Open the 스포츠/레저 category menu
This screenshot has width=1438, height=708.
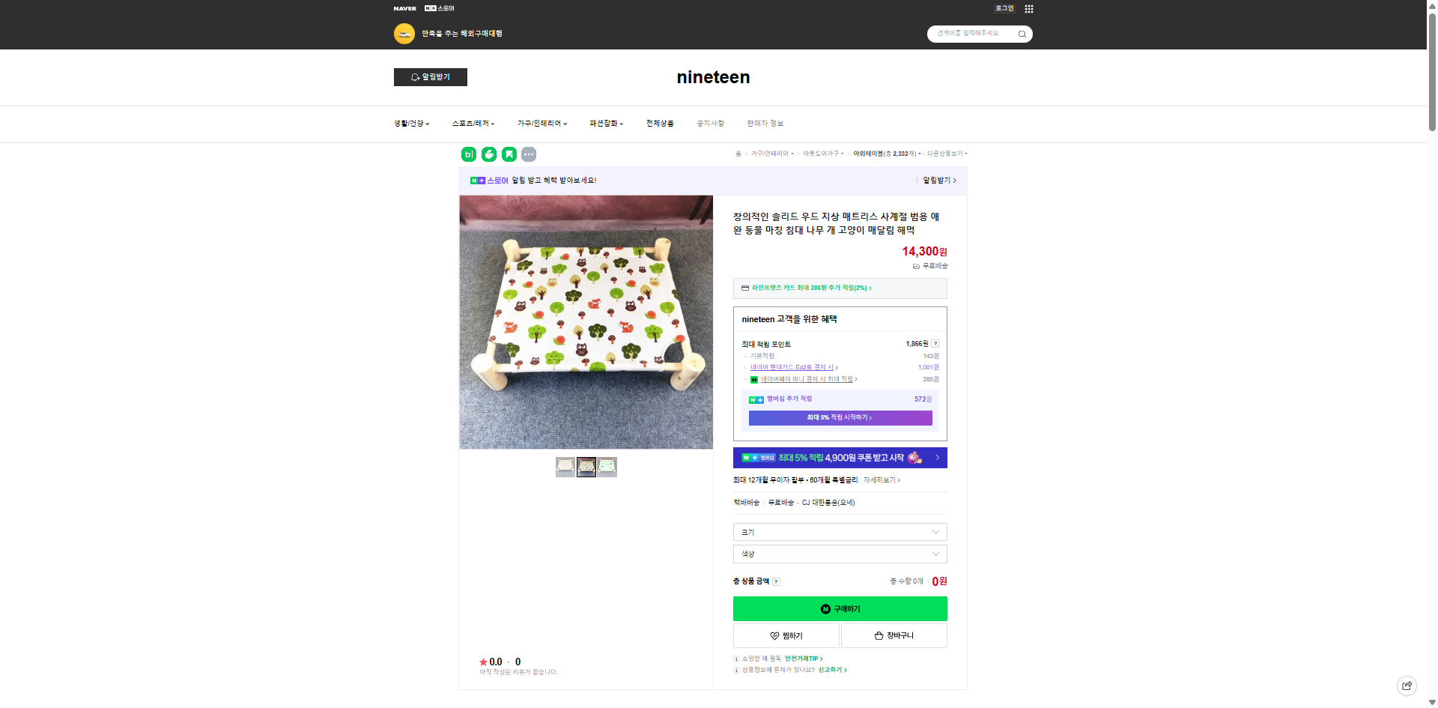click(473, 123)
